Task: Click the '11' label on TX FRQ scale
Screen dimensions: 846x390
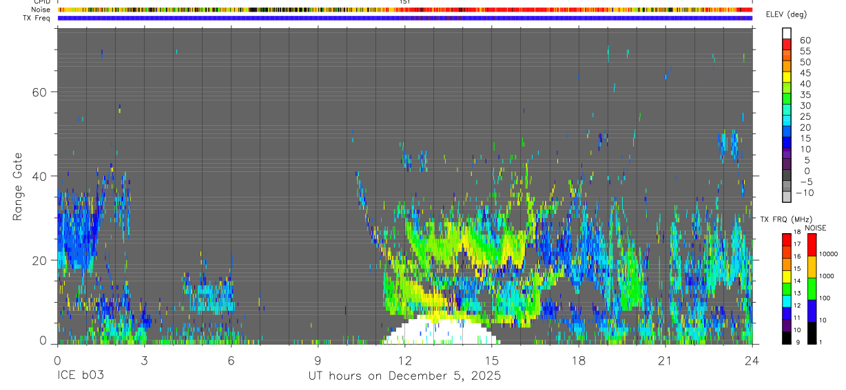Action: pyautogui.click(x=796, y=318)
